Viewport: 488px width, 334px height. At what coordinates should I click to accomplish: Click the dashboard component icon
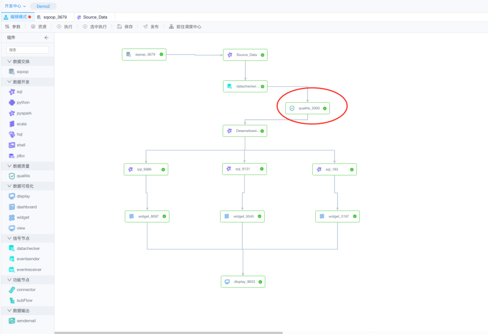12,207
